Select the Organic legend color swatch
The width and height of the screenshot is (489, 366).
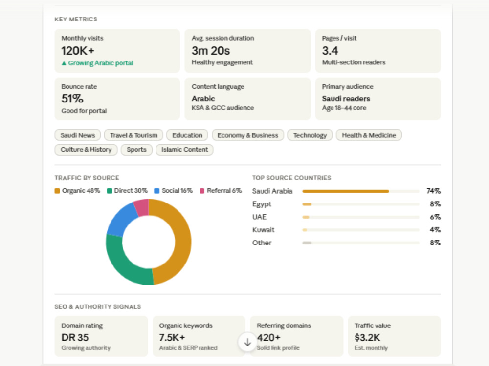click(x=57, y=191)
